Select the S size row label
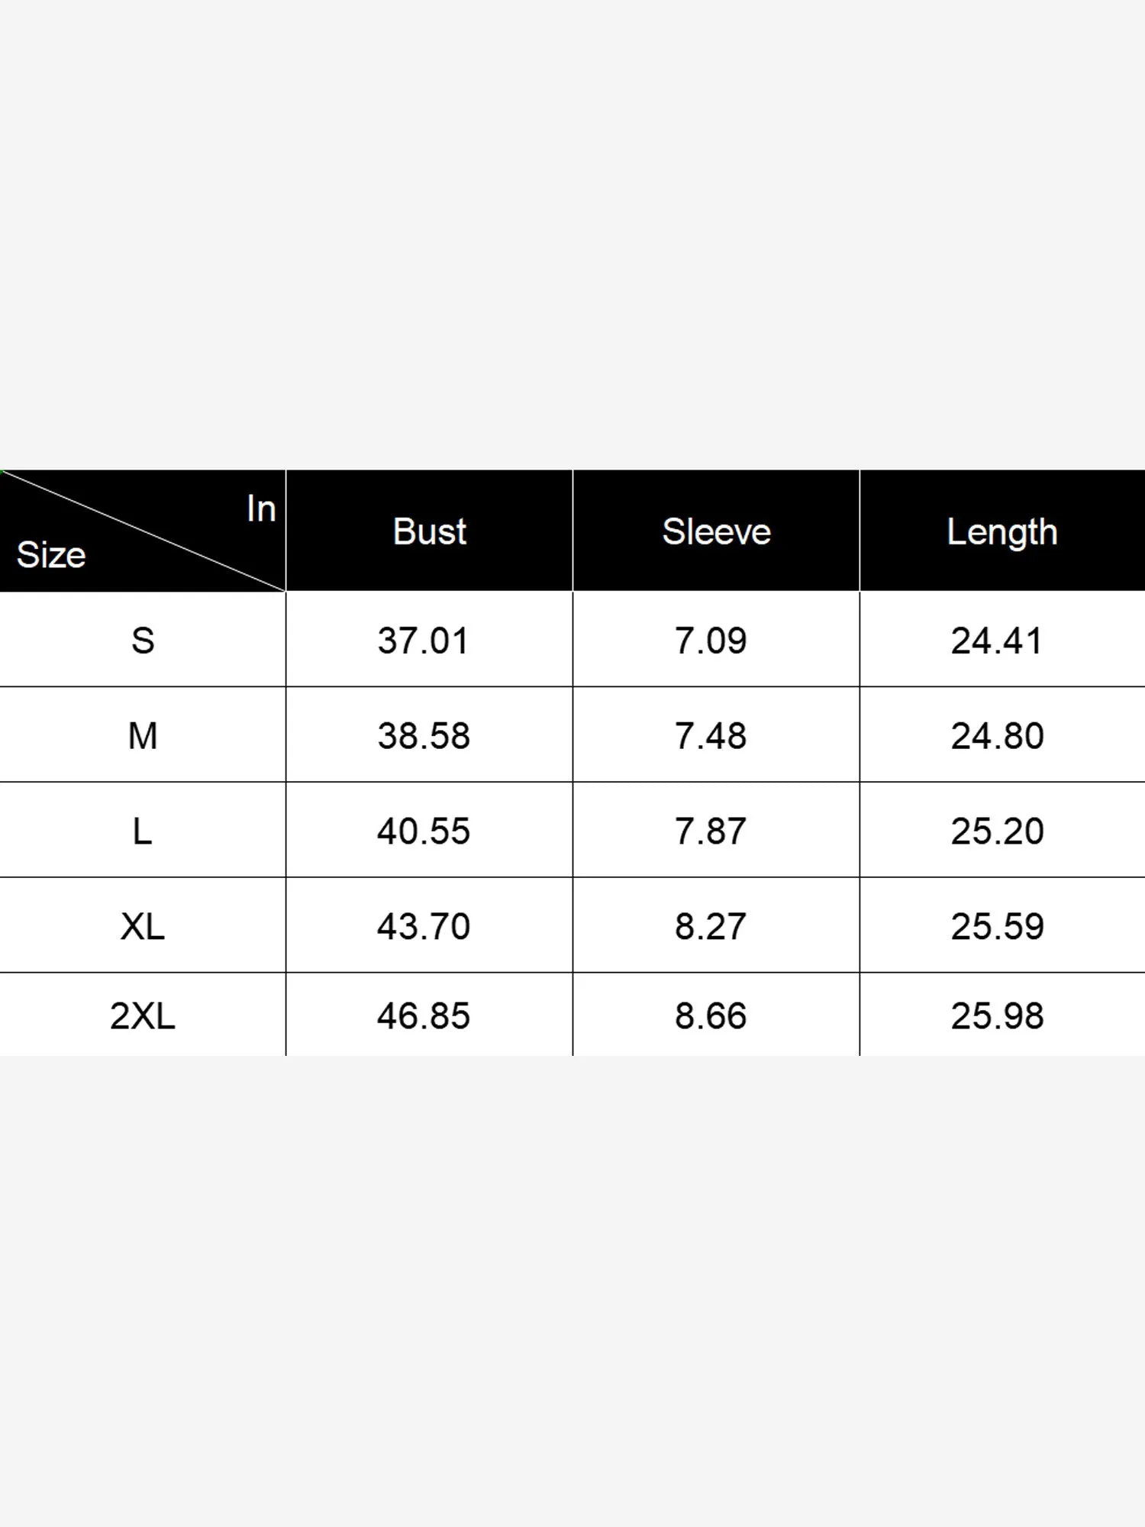This screenshot has width=1145, height=1527. coord(143,641)
